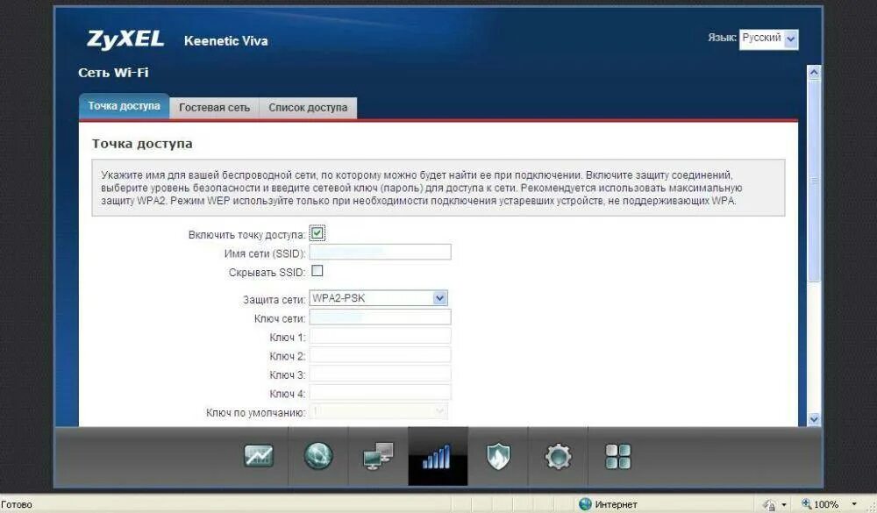Click the 'Ключ 3' input field
This screenshot has height=513, width=877.
pos(380,374)
